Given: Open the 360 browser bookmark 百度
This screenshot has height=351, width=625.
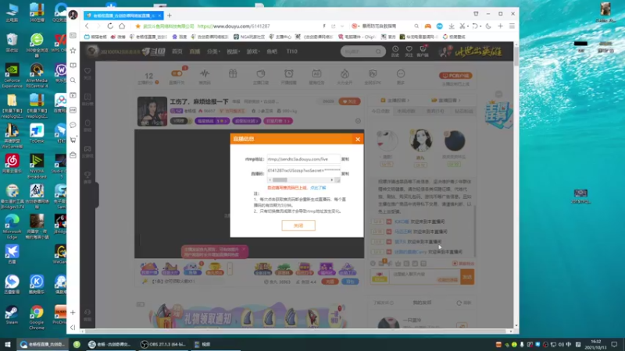Looking at the screenshot, I should [x=180, y=37].
